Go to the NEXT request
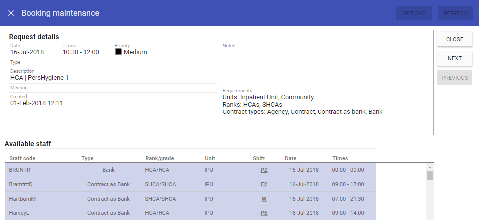The image size is (479, 220). 454,58
